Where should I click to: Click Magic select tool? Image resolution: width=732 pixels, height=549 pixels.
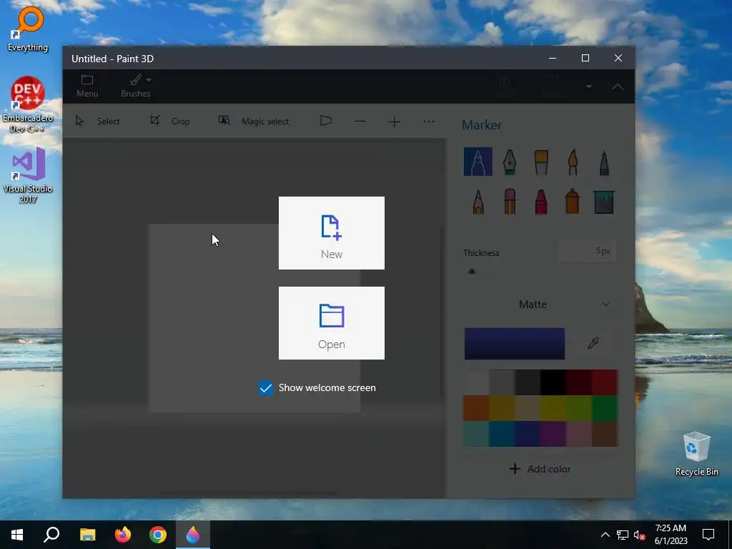[254, 122]
